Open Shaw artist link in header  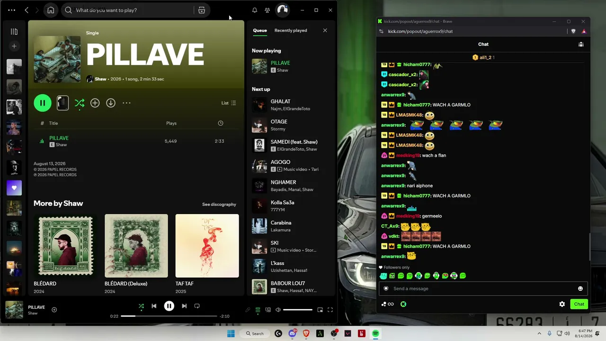point(100,79)
